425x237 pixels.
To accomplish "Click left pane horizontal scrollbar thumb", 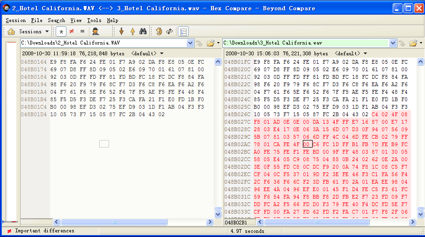I will (x=114, y=222).
